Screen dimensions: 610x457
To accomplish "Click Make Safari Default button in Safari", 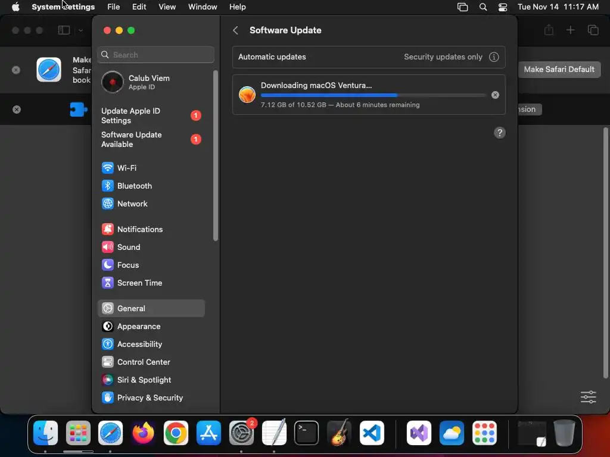I will 559,70.
